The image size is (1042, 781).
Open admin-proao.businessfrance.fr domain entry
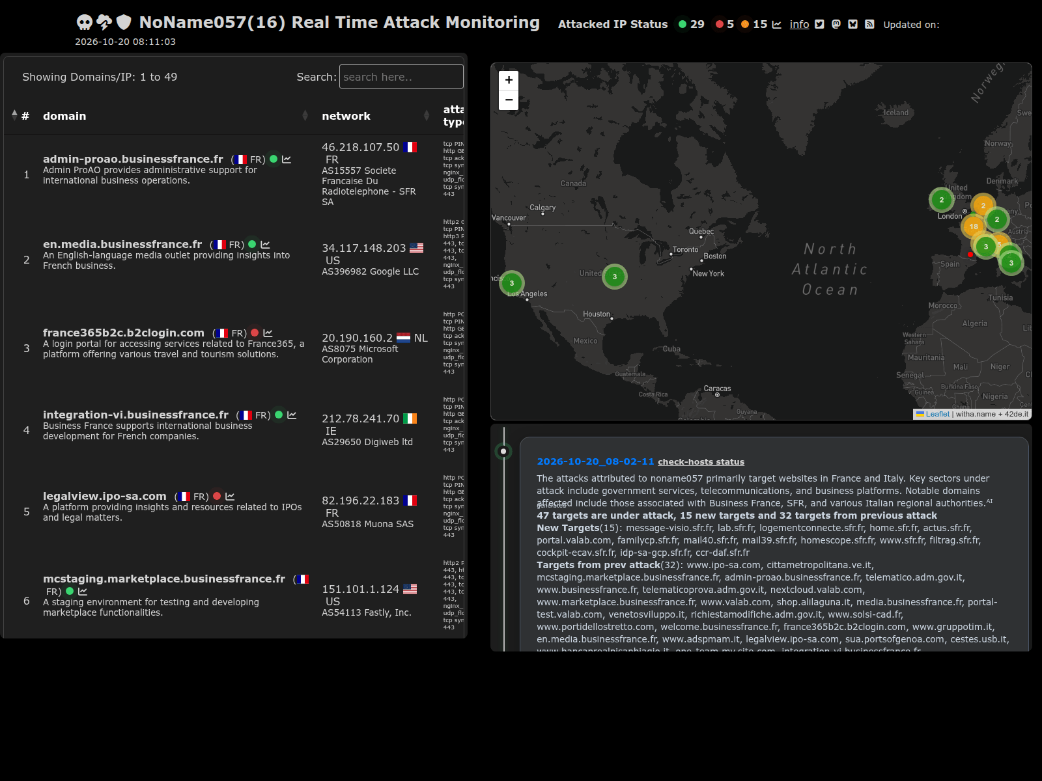[x=133, y=159]
